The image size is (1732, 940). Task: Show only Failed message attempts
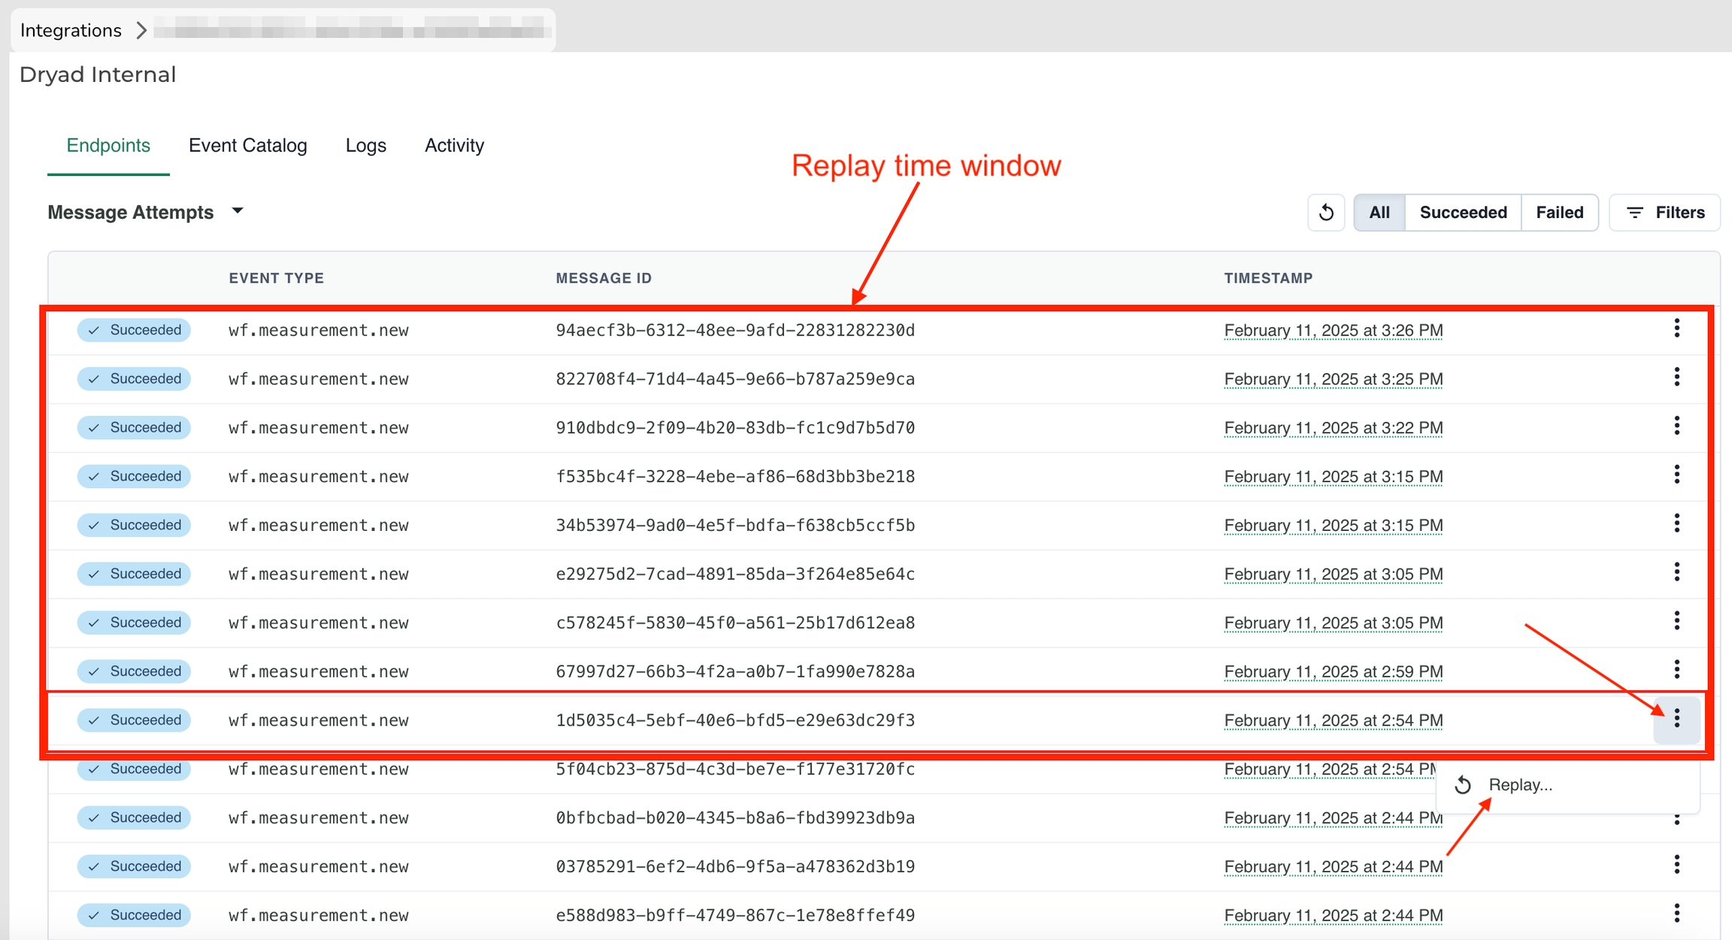(1559, 213)
